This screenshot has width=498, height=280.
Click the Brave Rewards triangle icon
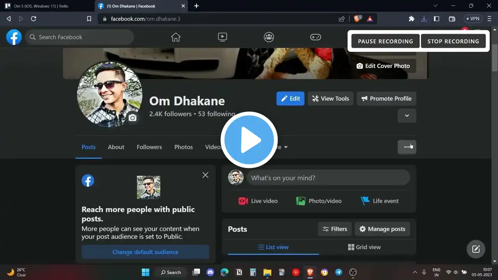pos(370,19)
